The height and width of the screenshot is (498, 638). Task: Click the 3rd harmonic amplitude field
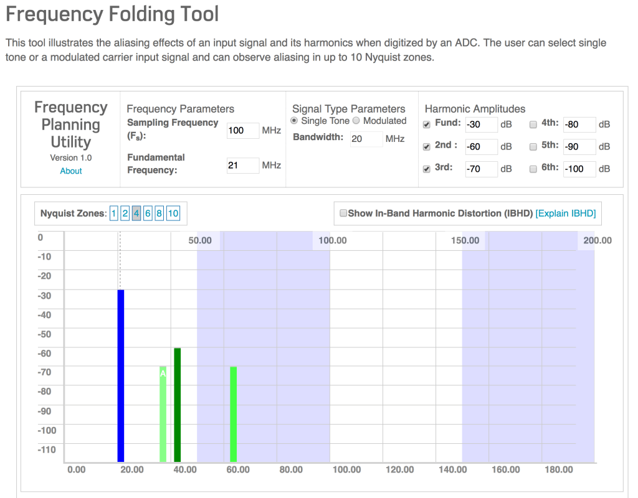[481, 169]
